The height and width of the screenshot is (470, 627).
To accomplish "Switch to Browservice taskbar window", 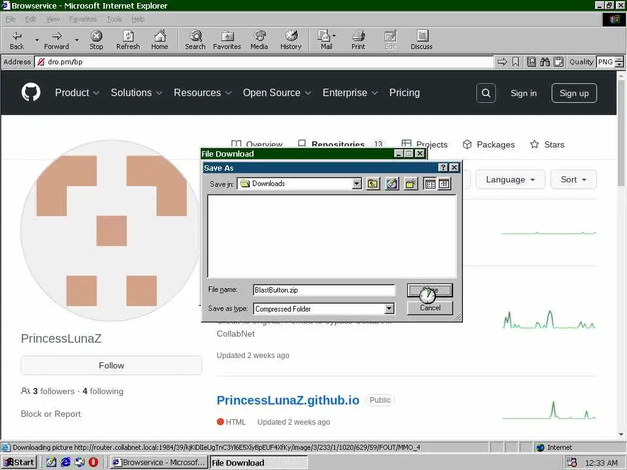I will [x=159, y=463].
